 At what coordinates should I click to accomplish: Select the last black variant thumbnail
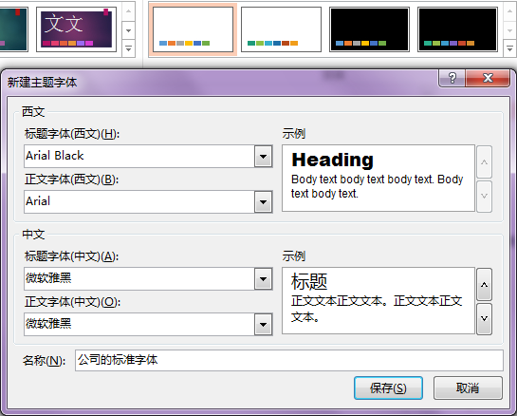(x=457, y=29)
